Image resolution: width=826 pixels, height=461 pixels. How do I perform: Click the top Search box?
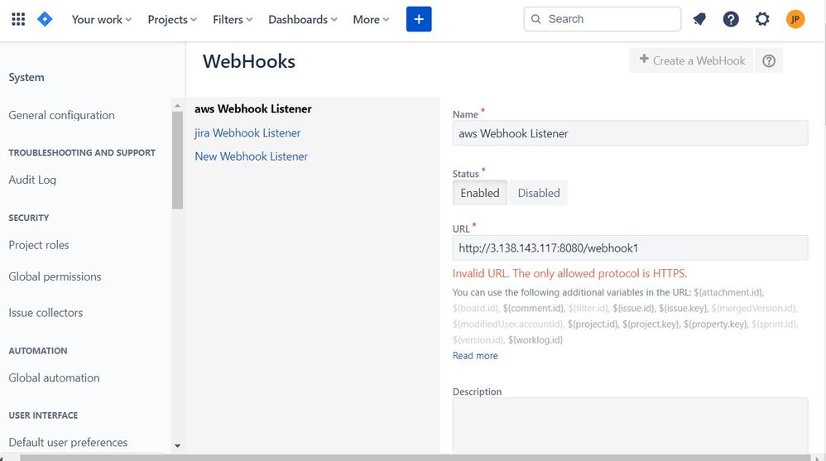(x=602, y=19)
